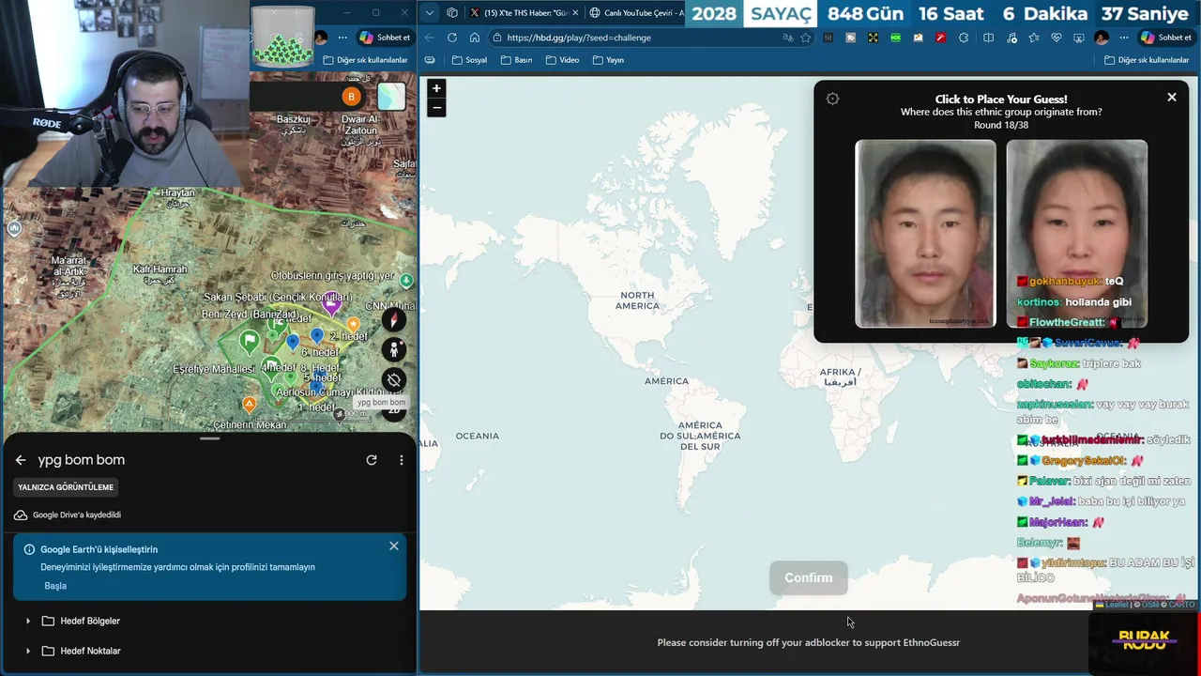Reload the hbd.gg page
Viewport: 1201px width, 676px height.
[452, 38]
